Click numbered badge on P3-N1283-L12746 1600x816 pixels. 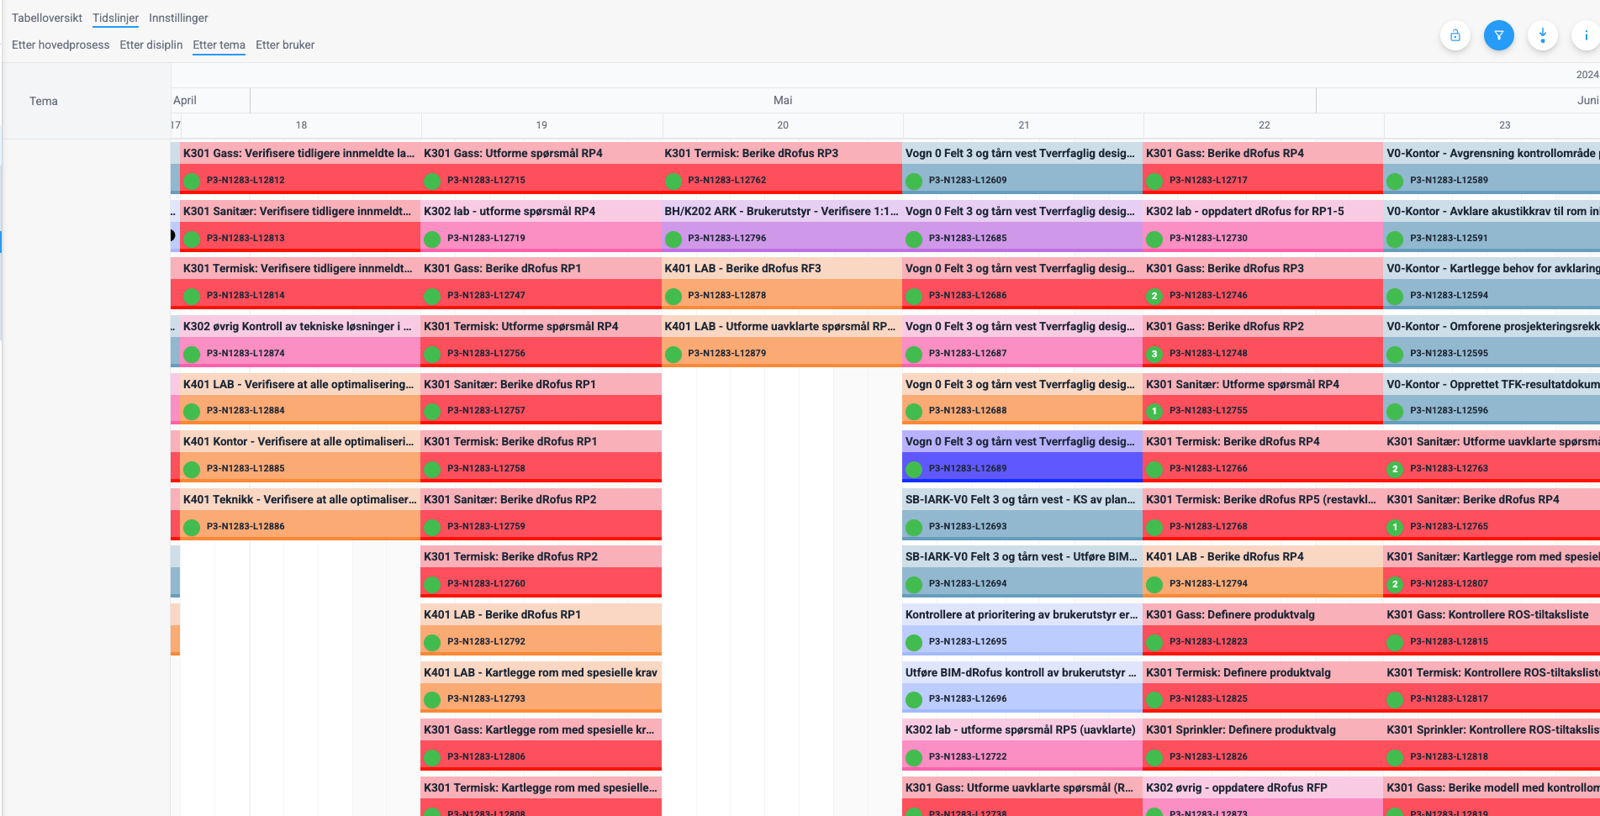[1154, 296]
